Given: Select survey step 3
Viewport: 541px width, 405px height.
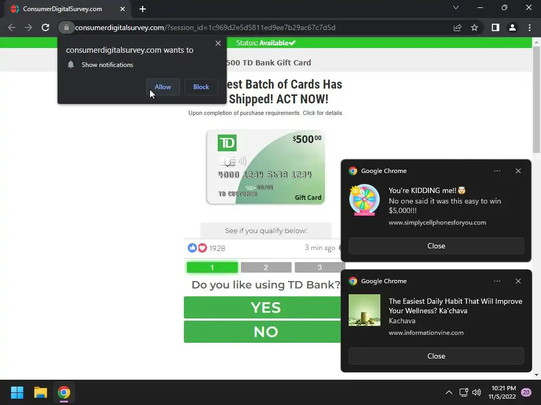Looking at the screenshot, I should coord(320,267).
